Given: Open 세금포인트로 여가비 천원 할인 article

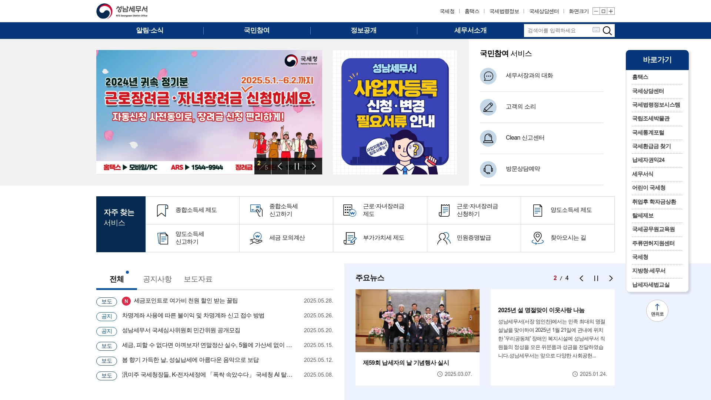Looking at the screenshot, I should point(186,301).
